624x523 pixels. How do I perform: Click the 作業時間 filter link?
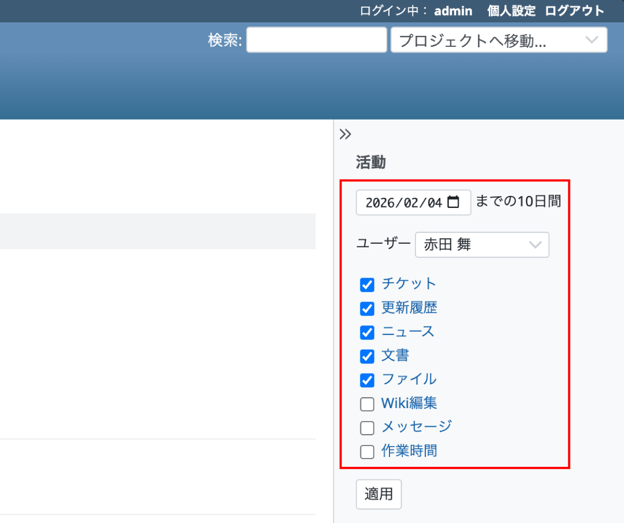click(409, 451)
